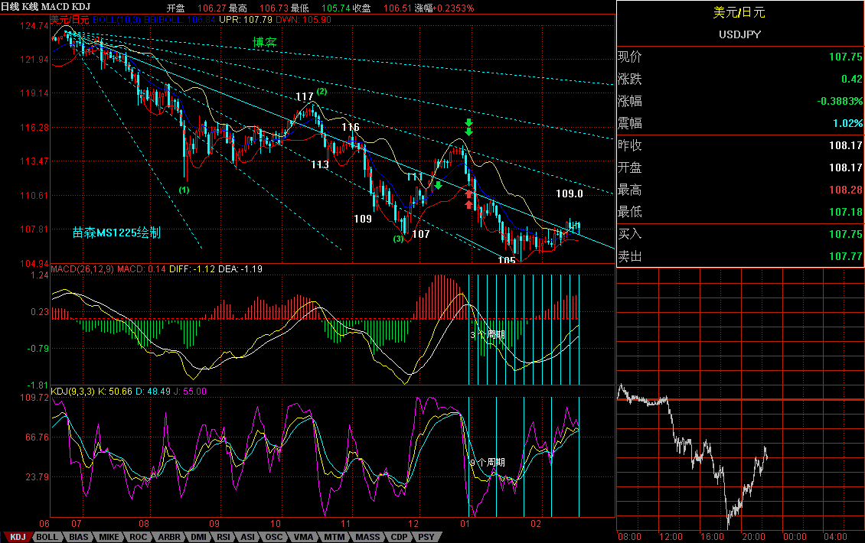Click the green (3) wave label
Viewport: 865px width, 543px height.
tap(398, 239)
